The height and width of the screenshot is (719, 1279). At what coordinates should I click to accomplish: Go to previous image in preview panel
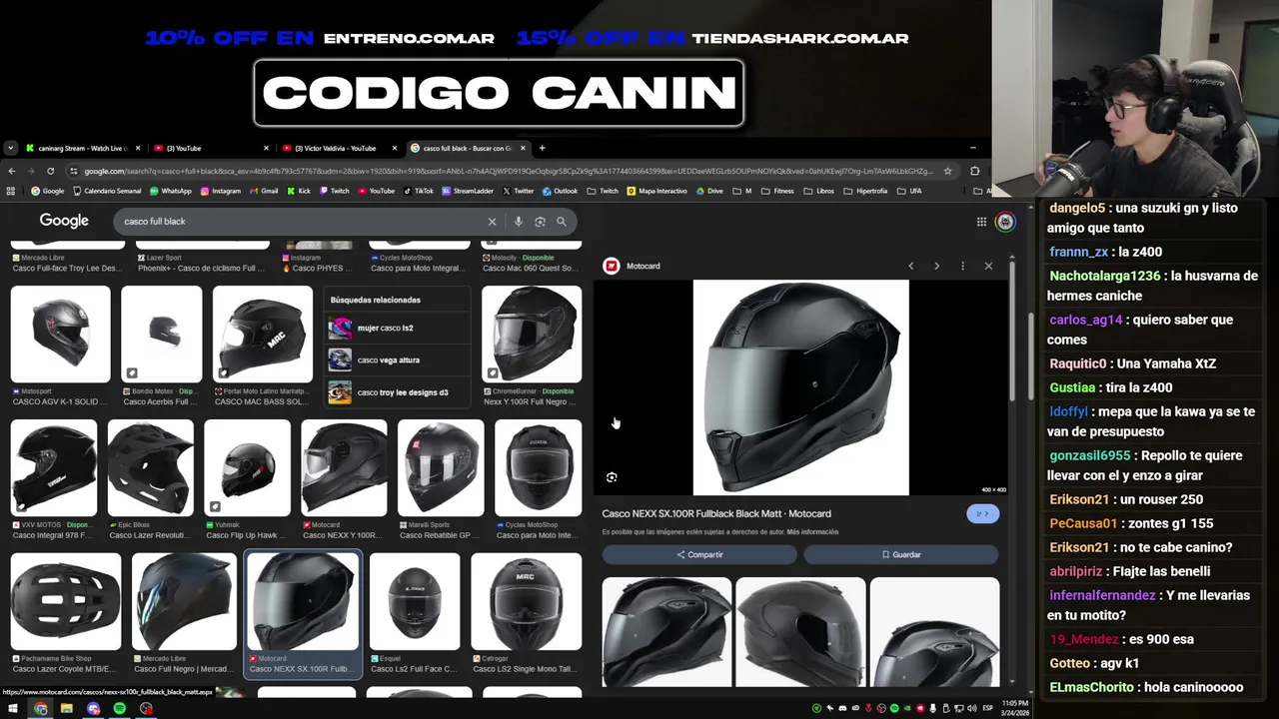[910, 266]
